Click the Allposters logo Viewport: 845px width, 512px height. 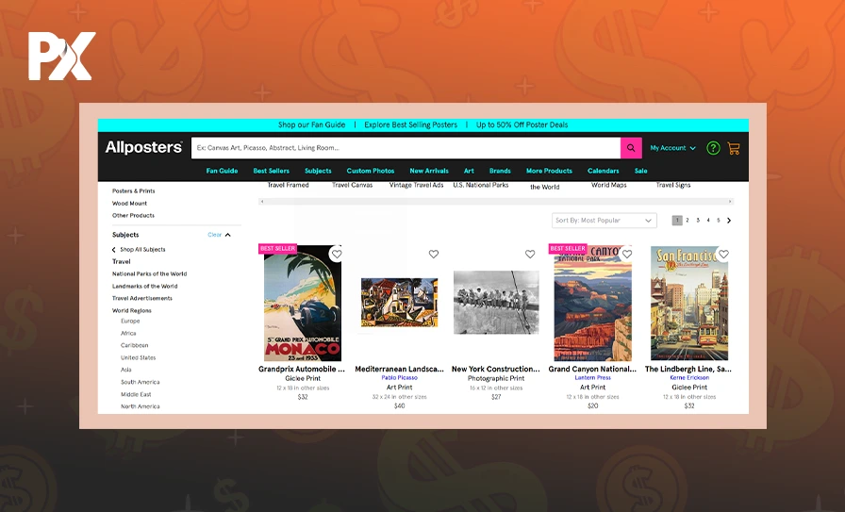click(x=143, y=148)
